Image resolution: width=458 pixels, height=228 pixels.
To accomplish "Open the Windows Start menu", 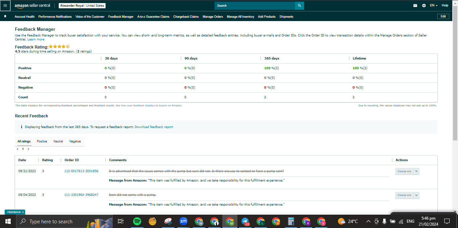I will click(x=8, y=221).
